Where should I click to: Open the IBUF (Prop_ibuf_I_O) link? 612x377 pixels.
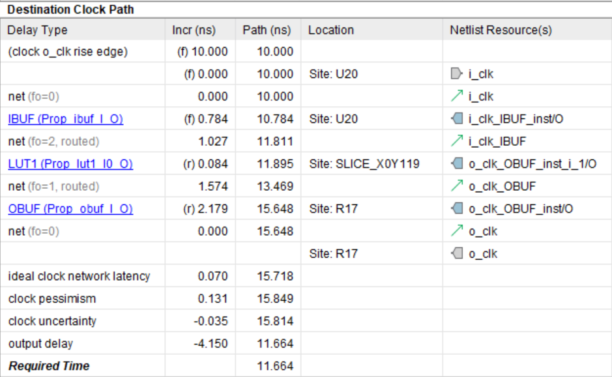point(65,119)
